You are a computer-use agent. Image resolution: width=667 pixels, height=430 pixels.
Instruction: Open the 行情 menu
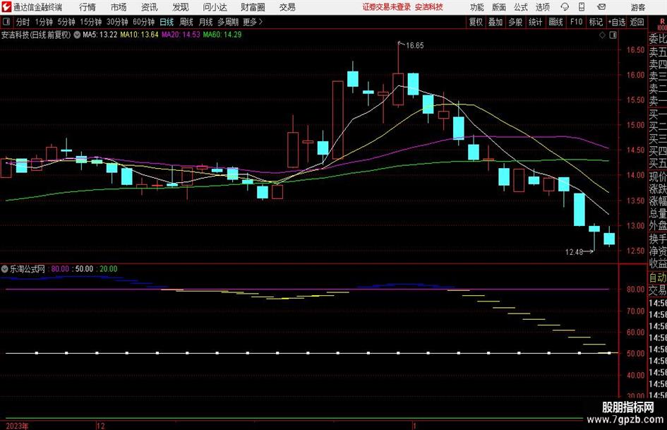pos(88,7)
